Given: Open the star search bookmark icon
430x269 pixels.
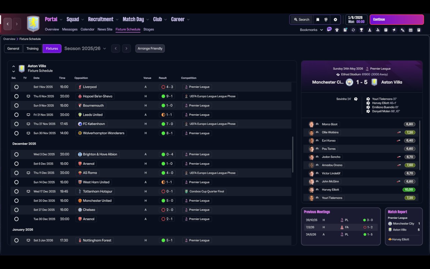Looking at the screenshot, I should (x=402, y=30).
